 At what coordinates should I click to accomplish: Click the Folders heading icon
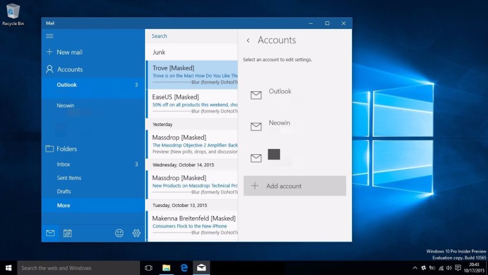pos(49,148)
